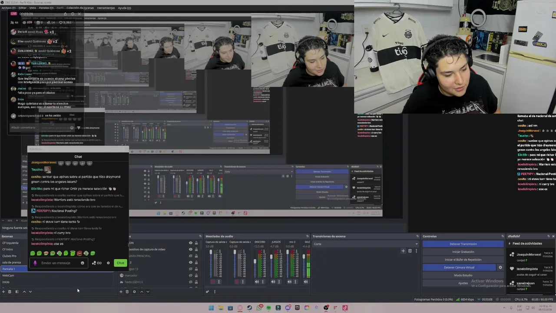The height and width of the screenshot is (313, 556).
Task: Click Detener Cámara Virtual button
Action: (459, 267)
